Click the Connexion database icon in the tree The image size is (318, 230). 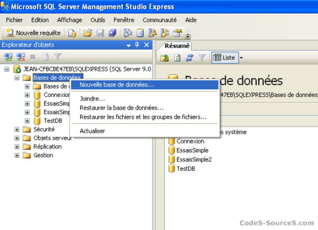37,95
